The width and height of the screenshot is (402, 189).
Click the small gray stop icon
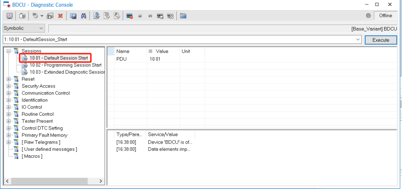pos(140,16)
